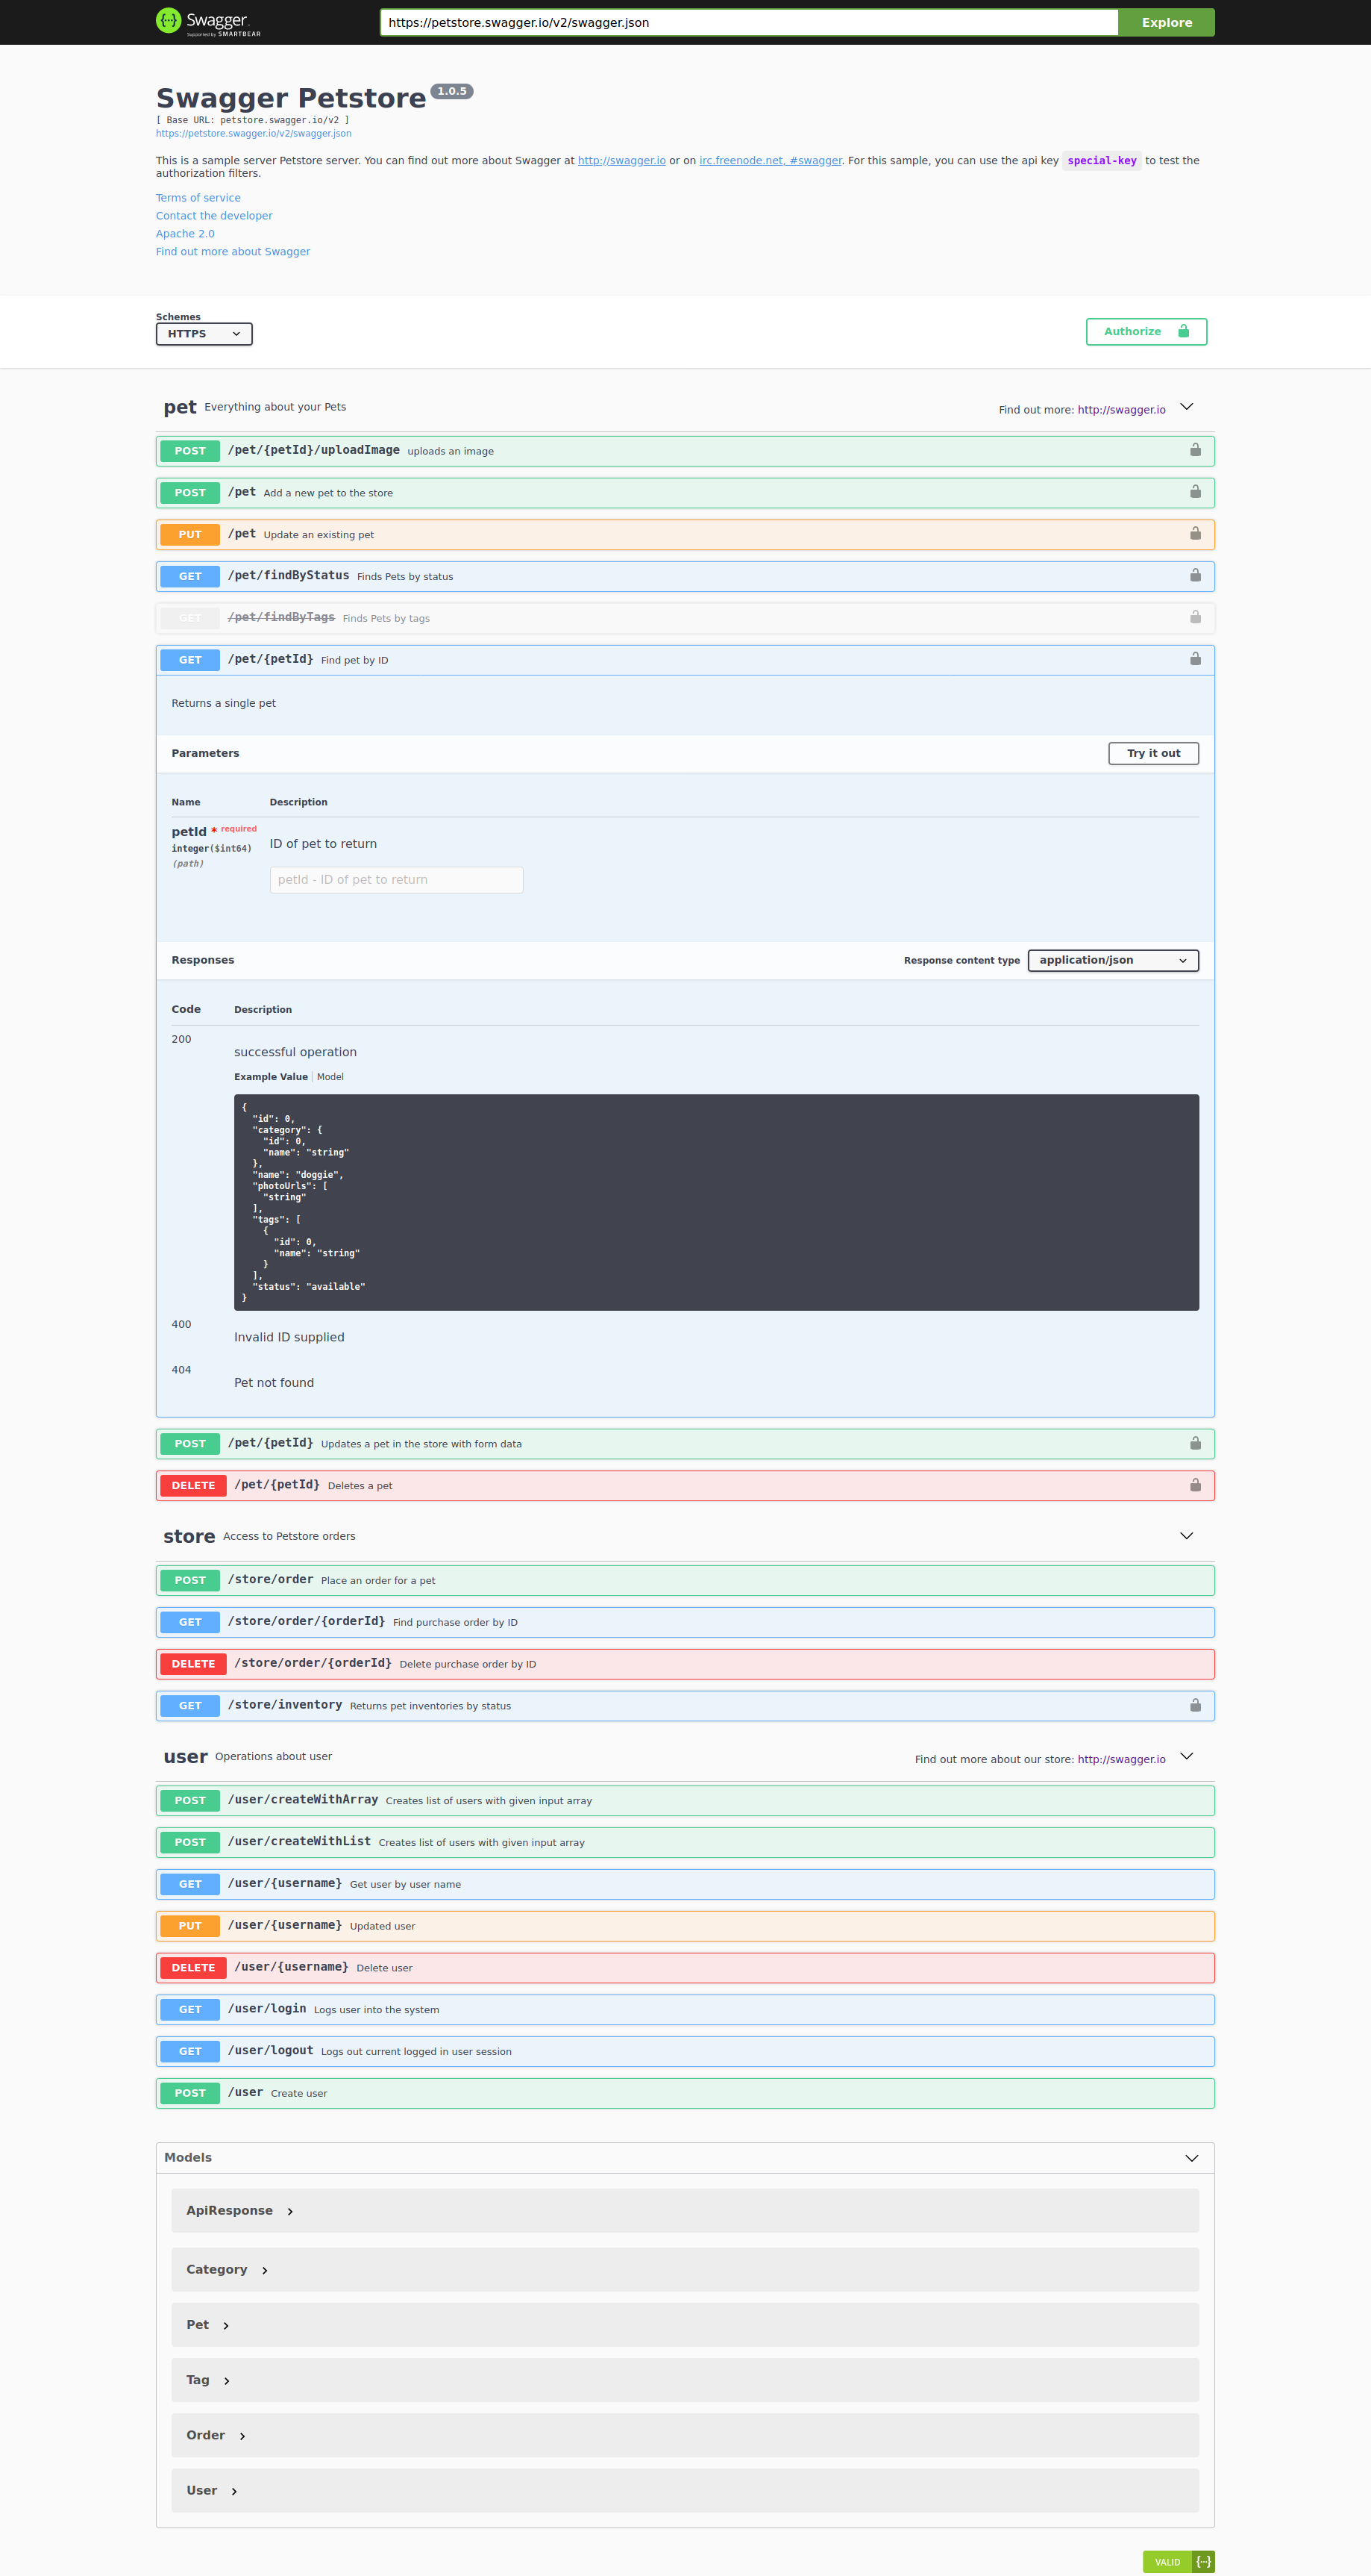Click the Swagger logo icon
Screen dimensions: 1371x2576
pyautogui.click(x=167, y=20)
